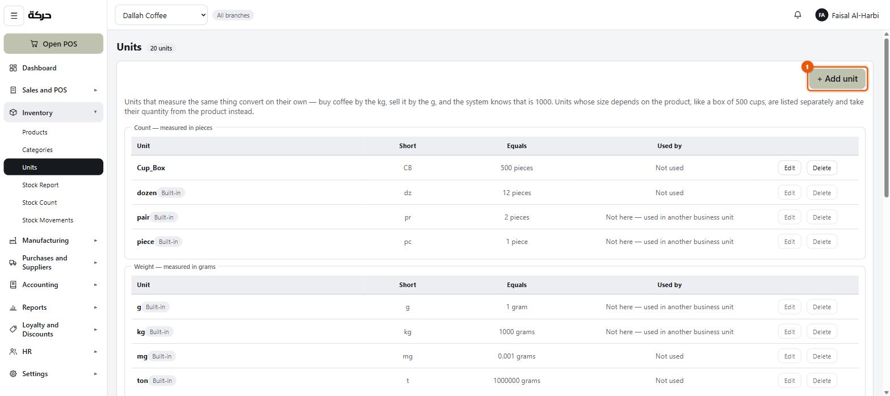
Task: Open the Stock Report page
Action: (x=53, y=185)
